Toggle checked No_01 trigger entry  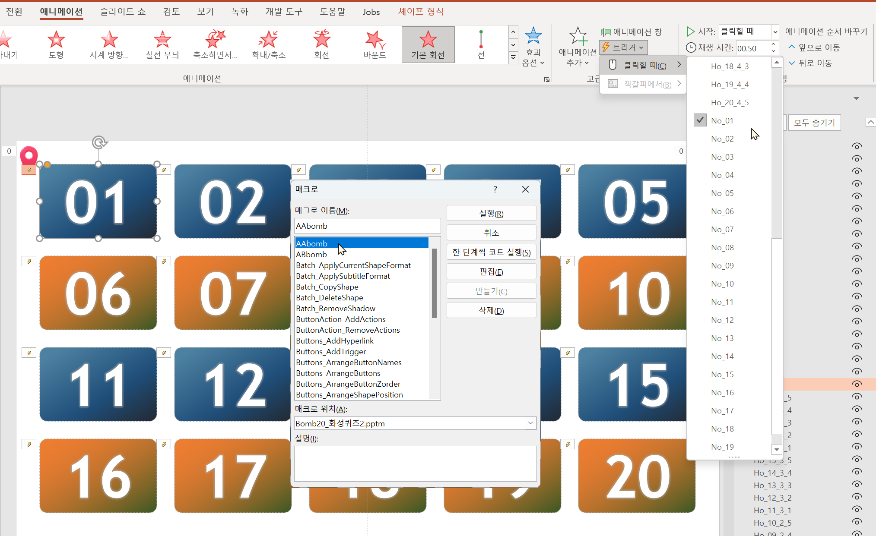pos(722,121)
